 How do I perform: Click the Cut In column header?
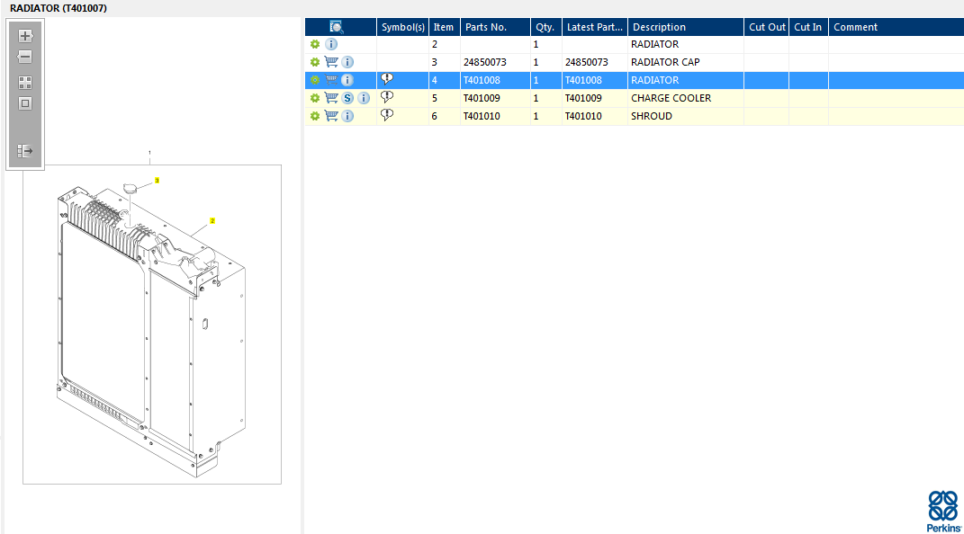(808, 27)
